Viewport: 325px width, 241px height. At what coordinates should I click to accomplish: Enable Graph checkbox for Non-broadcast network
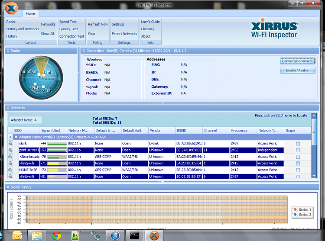click(298, 157)
